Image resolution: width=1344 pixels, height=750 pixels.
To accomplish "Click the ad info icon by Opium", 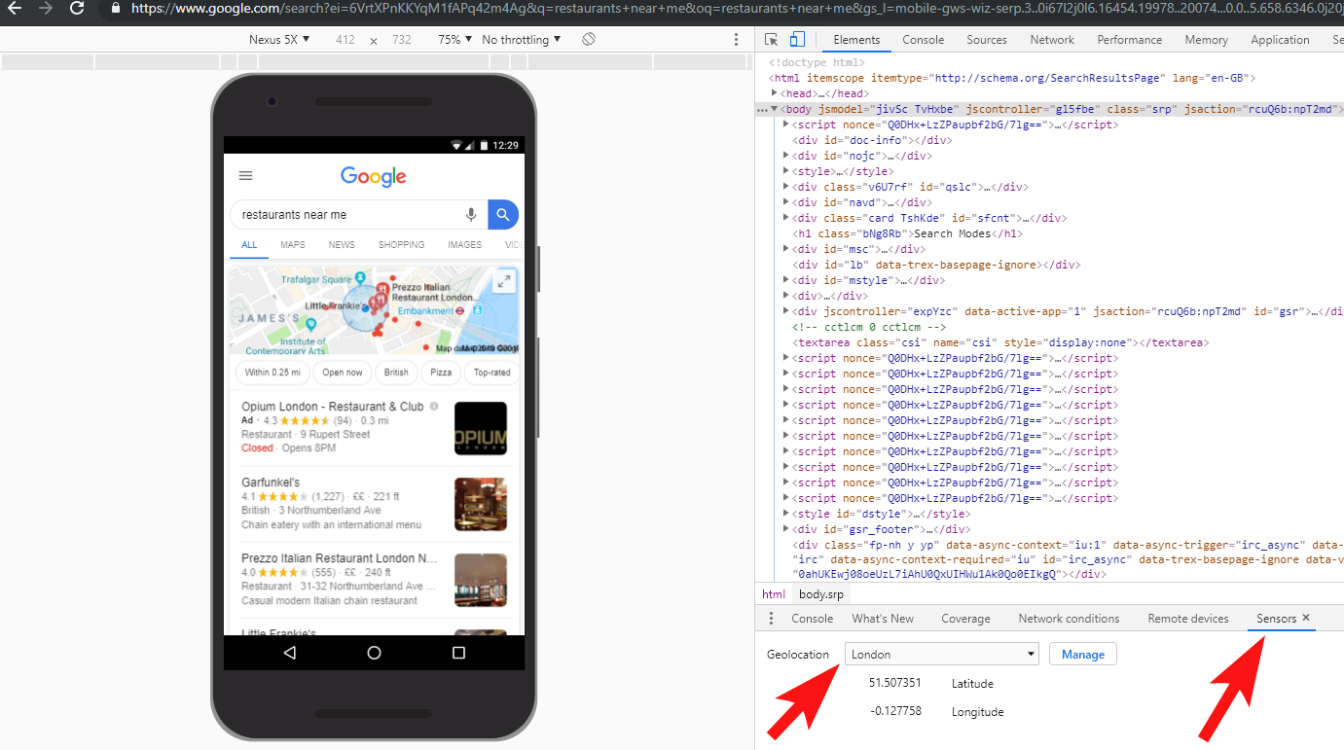I will pyautogui.click(x=434, y=407).
